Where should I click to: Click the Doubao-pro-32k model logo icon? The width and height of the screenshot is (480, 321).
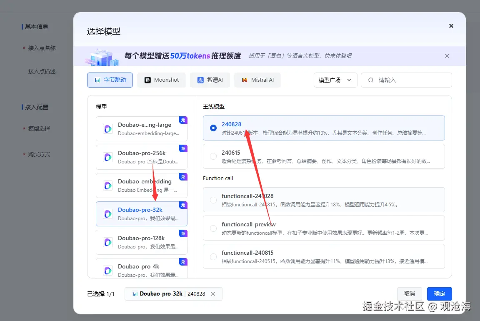point(108,214)
